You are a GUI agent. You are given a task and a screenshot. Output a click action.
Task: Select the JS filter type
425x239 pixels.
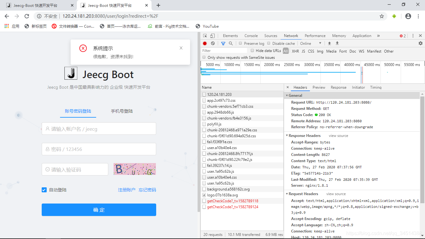[303, 51]
